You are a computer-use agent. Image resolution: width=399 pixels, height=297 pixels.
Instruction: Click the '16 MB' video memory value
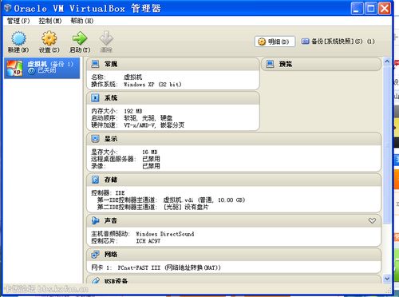(x=150, y=152)
